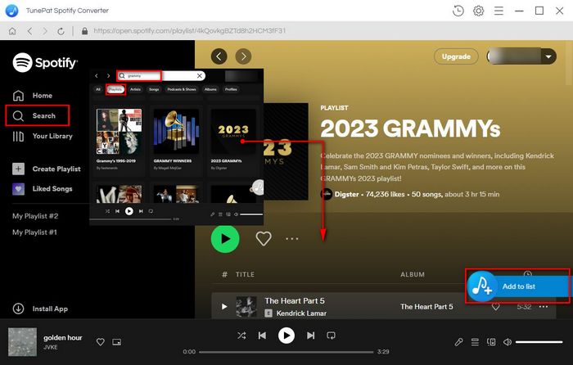Play The Heart Part 5 track row

224,306
